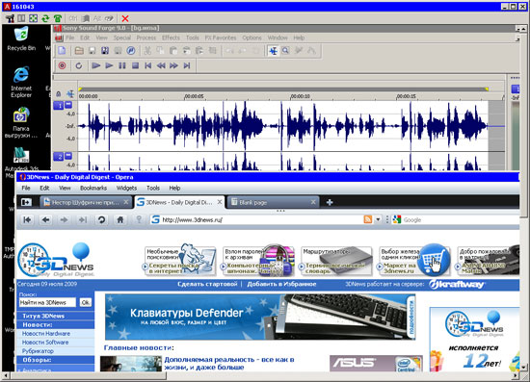Image resolution: width=530 pixels, height=382 pixels.
Task: Click the 'Клавиатуры Defender' banner
Action: tap(260, 317)
